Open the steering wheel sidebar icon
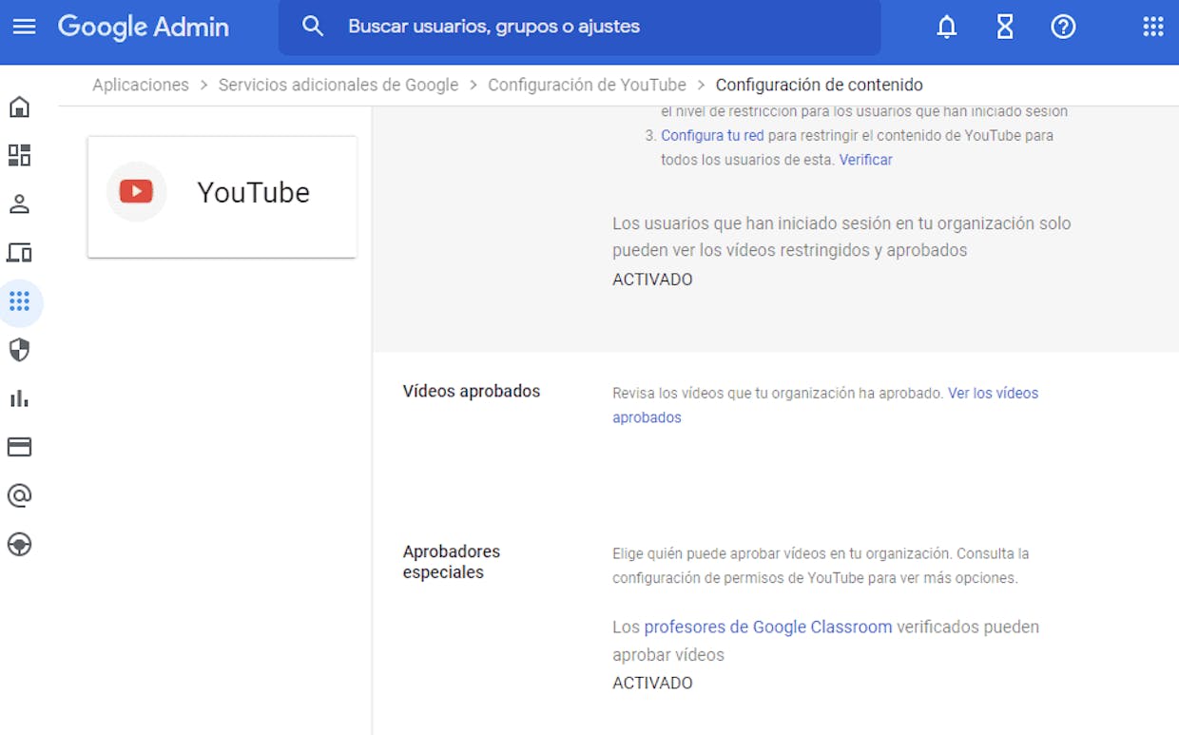The width and height of the screenshot is (1179, 735). click(x=19, y=544)
